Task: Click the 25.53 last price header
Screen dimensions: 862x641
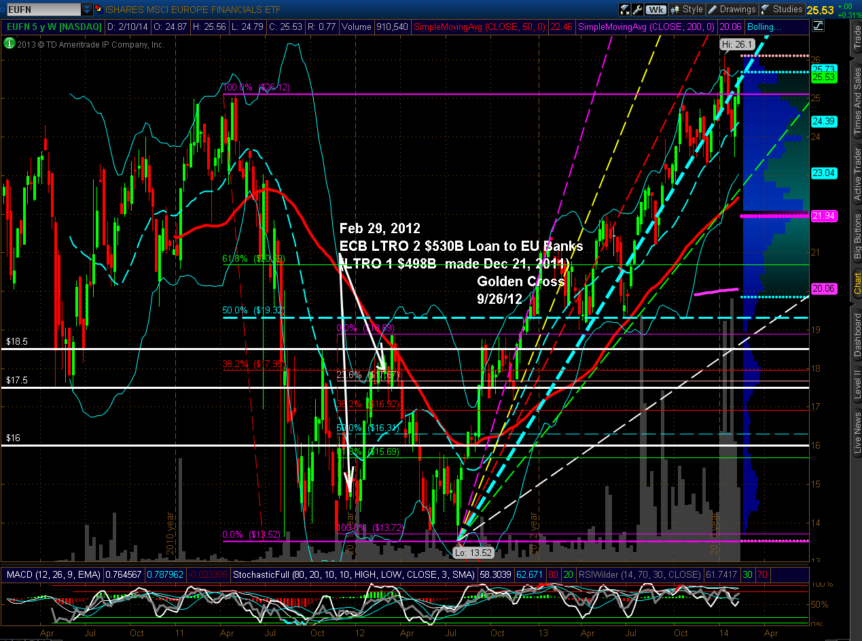Action: (x=819, y=10)
